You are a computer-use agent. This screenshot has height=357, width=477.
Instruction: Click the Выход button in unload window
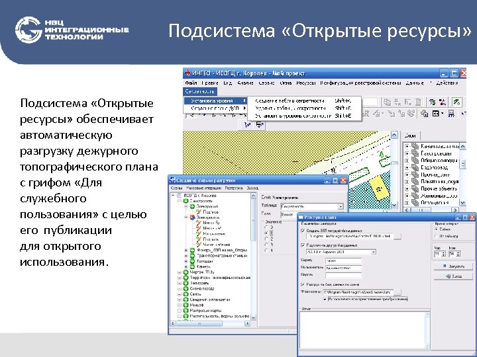click(x=453, y=276)
